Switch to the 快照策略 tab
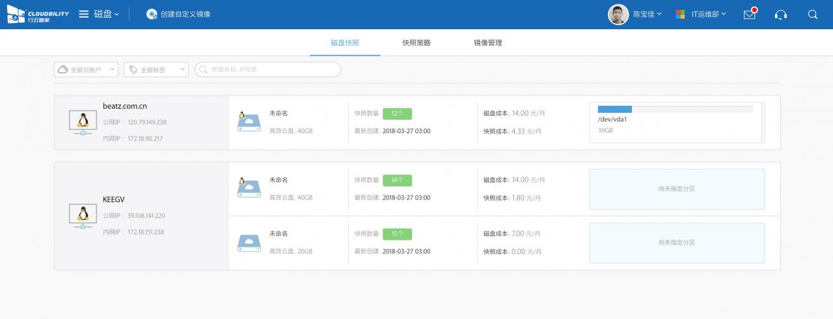This screenshot has height=319, width=833. [x=416, y=43]
